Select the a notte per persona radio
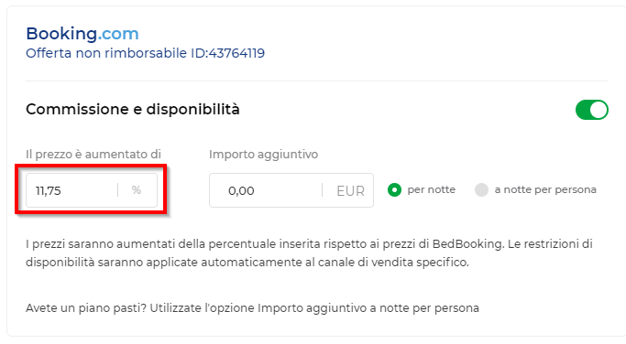The image size is (626, 344). click(x=481, y=189)
